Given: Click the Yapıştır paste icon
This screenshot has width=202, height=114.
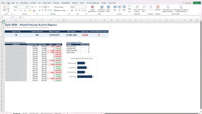Looking at the screenshot, I should [4, 7].
